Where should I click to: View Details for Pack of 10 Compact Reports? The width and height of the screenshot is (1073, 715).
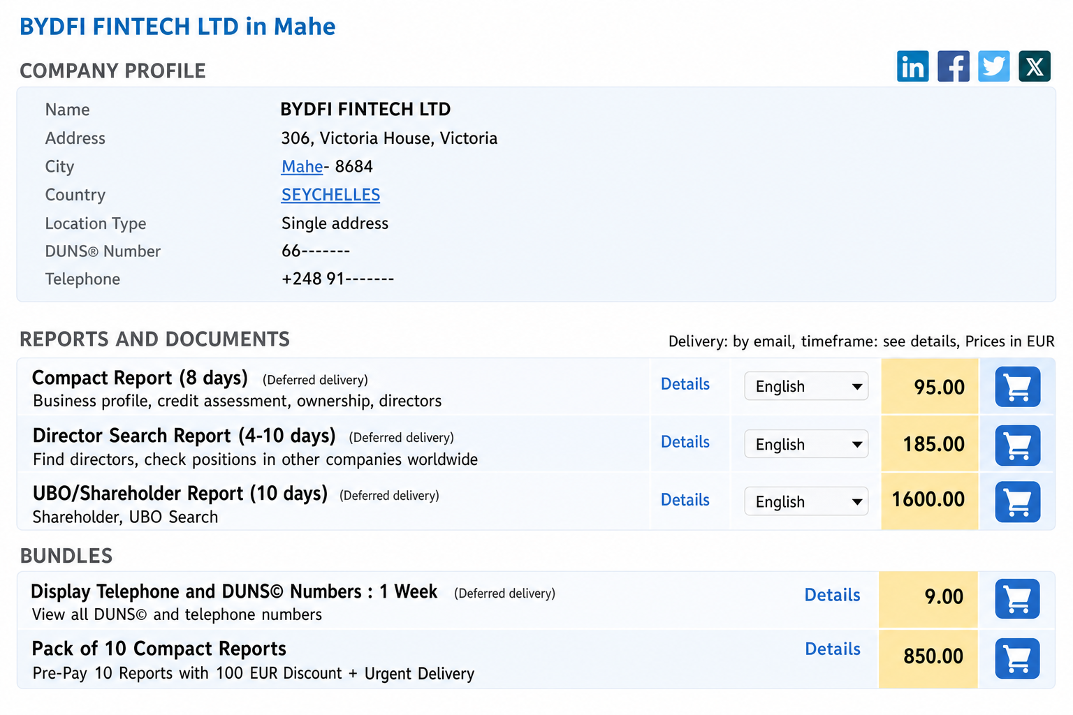pyautogui.click(x=833, y=649)
